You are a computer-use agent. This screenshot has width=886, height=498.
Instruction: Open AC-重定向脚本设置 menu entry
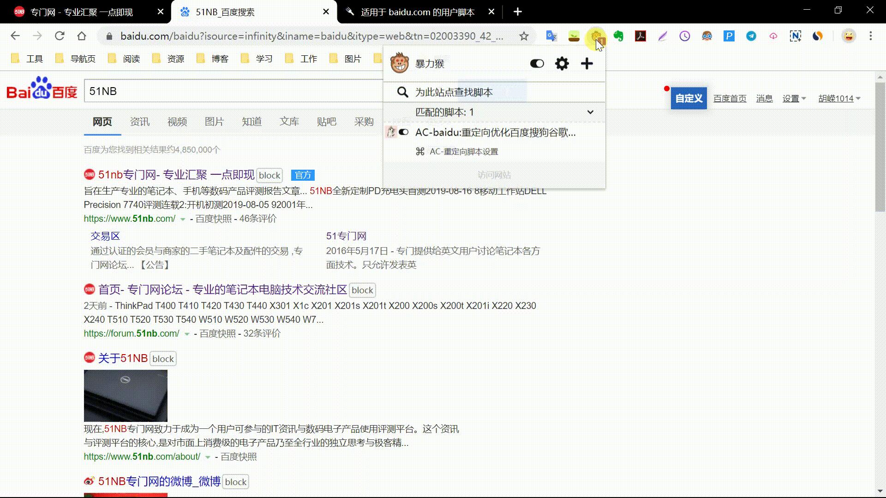point(463,152)
